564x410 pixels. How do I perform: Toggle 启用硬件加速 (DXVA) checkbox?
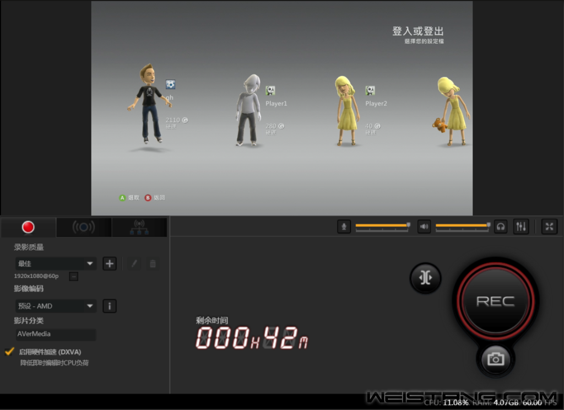tap(10, 352)
